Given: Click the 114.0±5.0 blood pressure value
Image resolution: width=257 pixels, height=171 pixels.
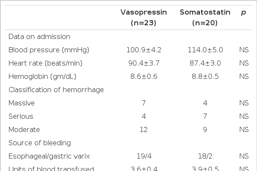Looking at the screenshot, I should point(205,50).
